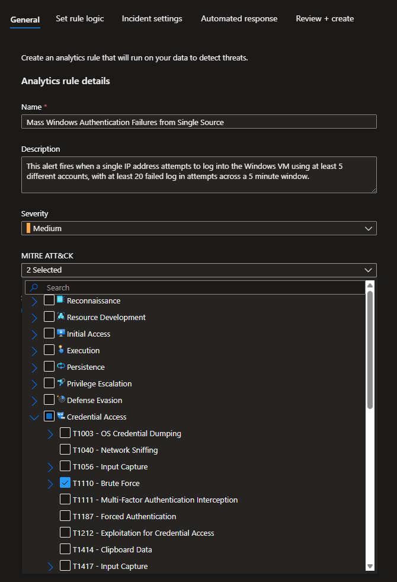
Task: Click the Persistence tactic icon
Action: 60,366
